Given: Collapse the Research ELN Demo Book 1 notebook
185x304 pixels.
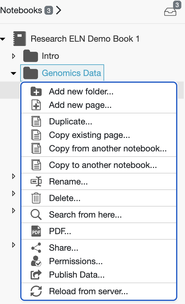Looking at the screenshot, I should point(3,39).
